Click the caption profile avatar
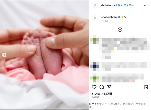 95,18
